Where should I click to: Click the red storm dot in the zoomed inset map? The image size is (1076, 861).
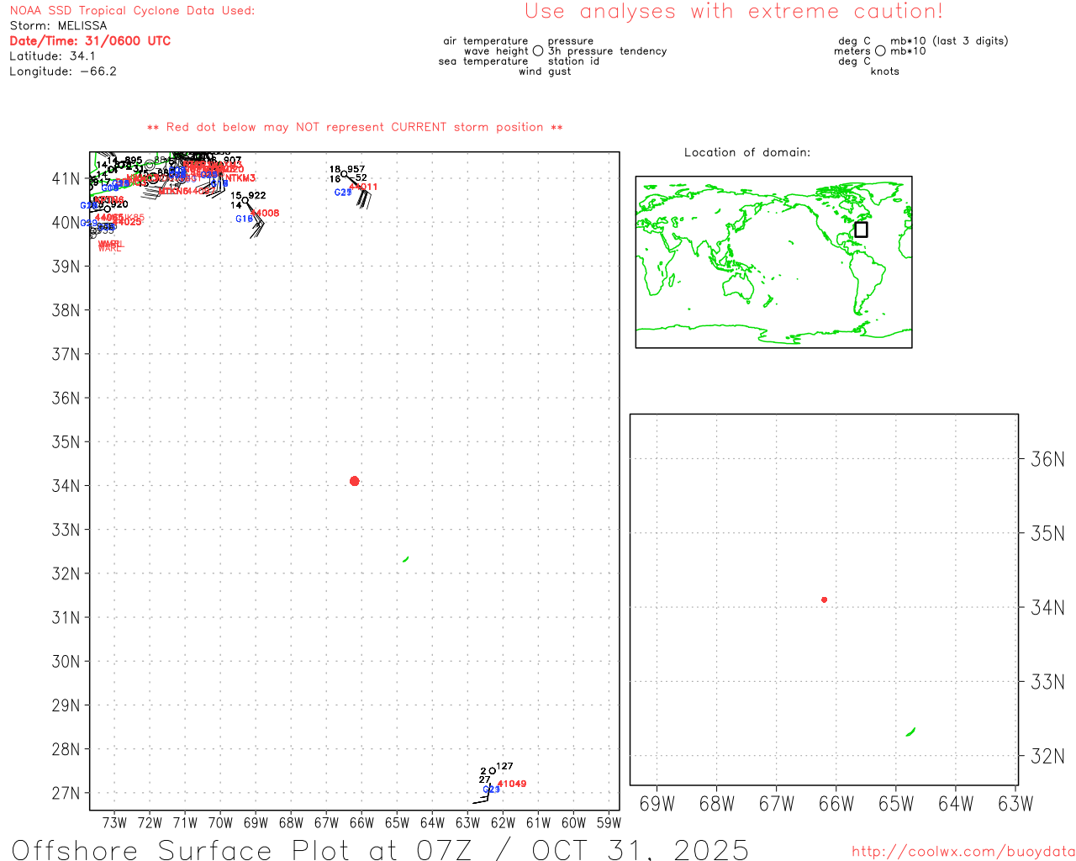click(x=824, y=600)
